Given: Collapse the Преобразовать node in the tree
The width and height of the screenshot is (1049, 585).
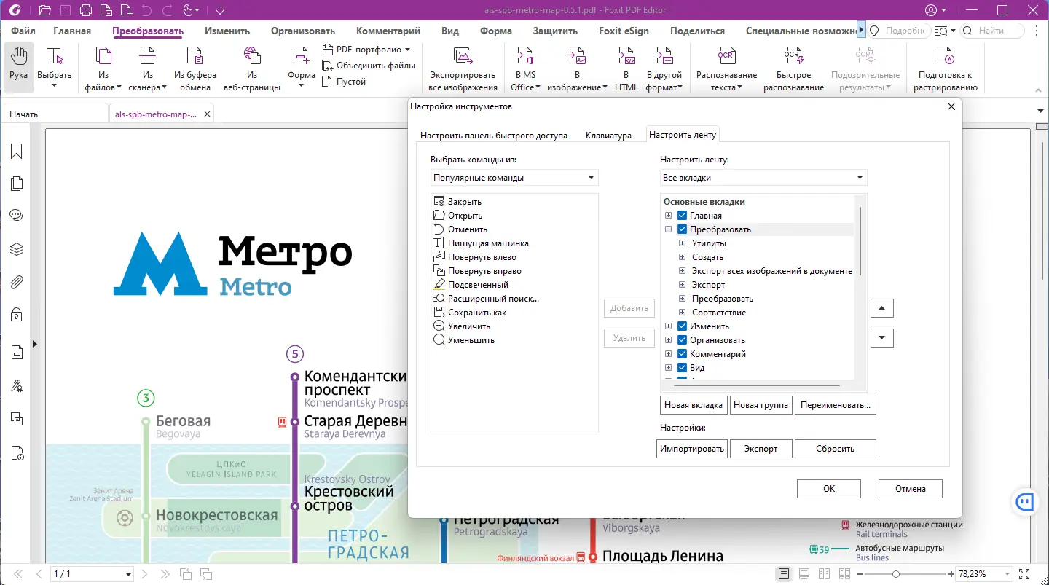Looking at the screenshot, I should [669, 229].
